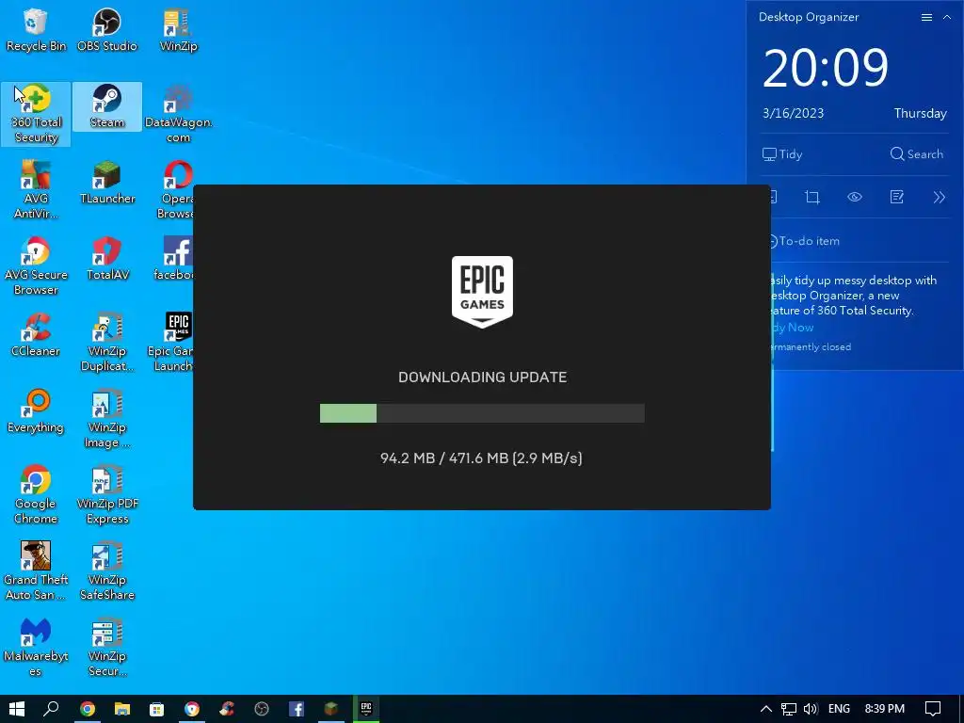964x723 pixels.
Task: Click the Epic Games logo in updater
Action: 482,292
